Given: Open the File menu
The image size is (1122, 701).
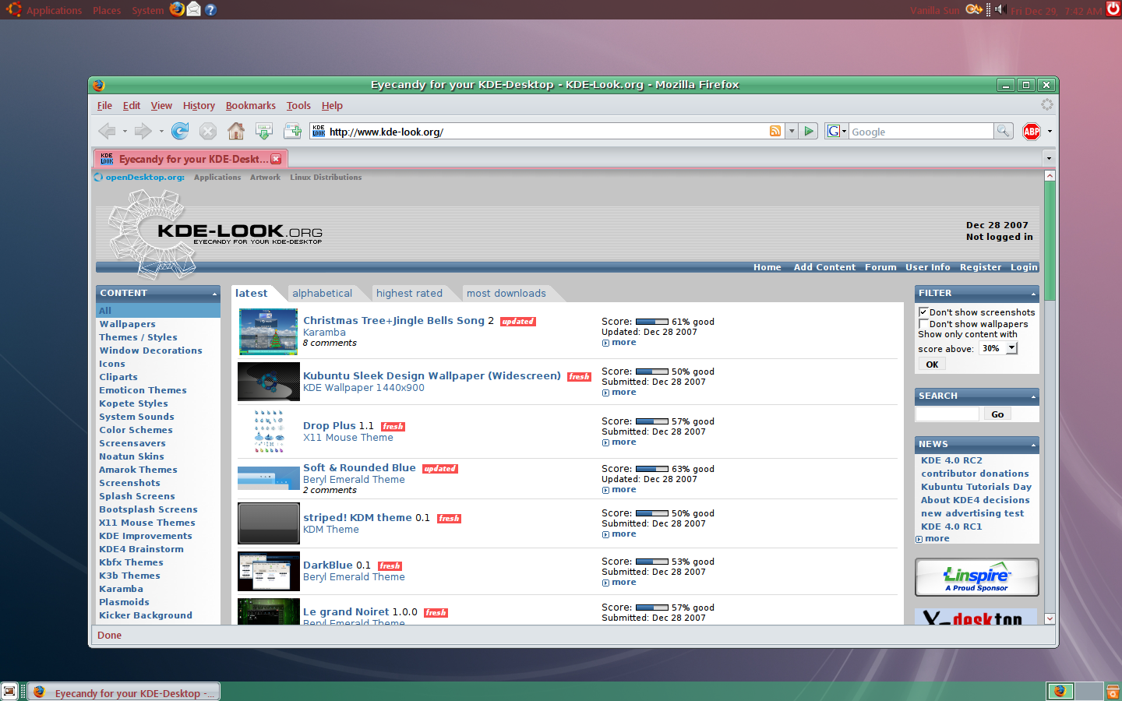Looking at the screenshot, I should coord(104,105).
